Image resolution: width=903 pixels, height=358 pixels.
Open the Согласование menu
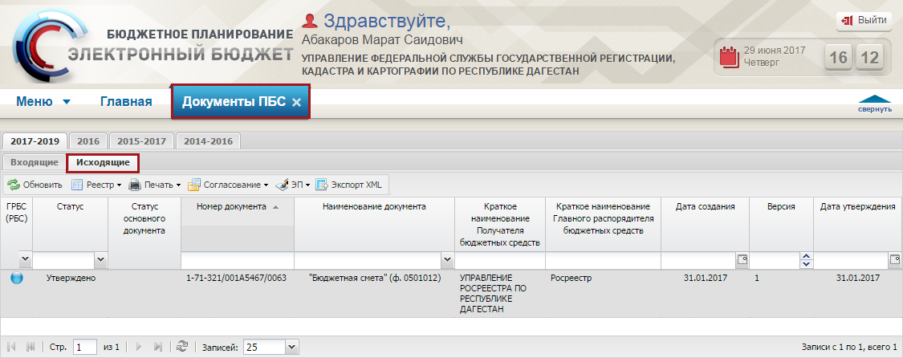click(228, 185)
